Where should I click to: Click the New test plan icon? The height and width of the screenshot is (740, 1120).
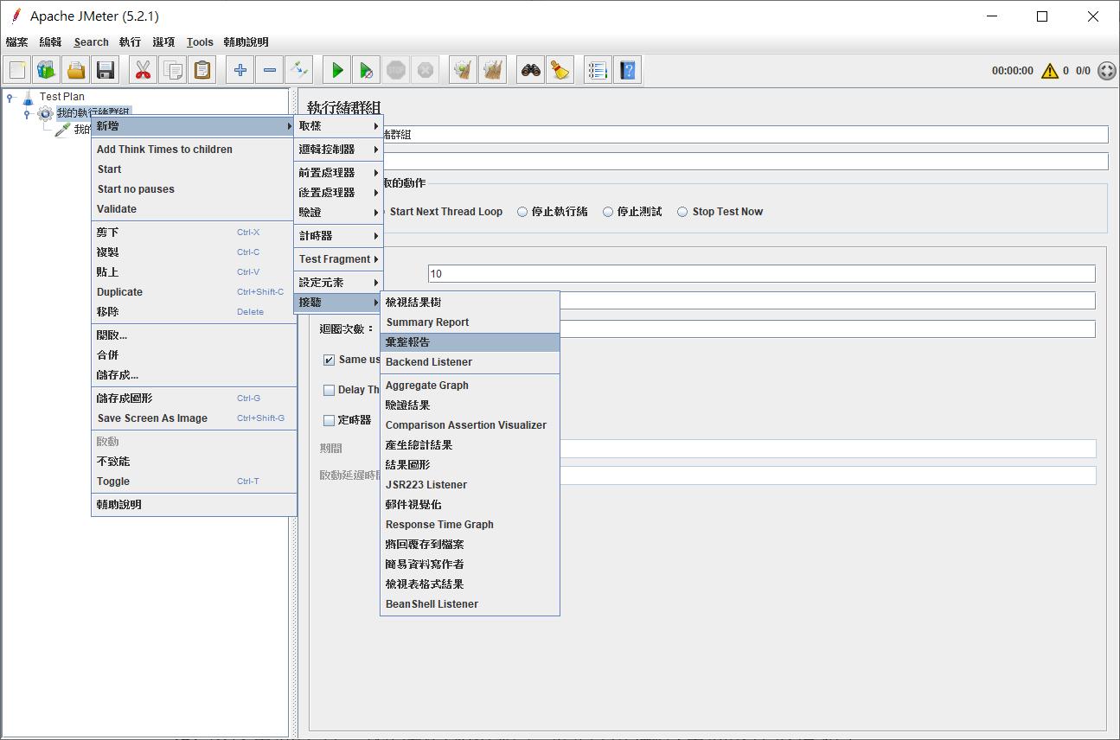click(x=18, y=70)
